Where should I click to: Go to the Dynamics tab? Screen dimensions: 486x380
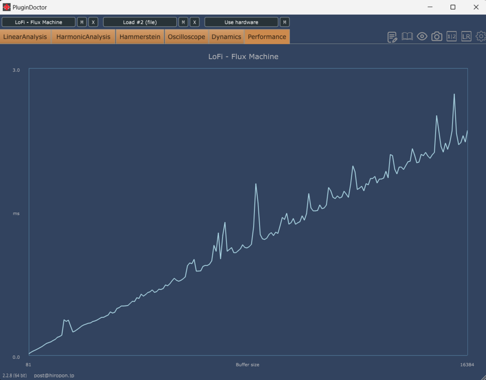tap(226, 37)
